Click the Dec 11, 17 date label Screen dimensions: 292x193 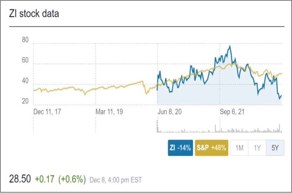coord(48,111)
